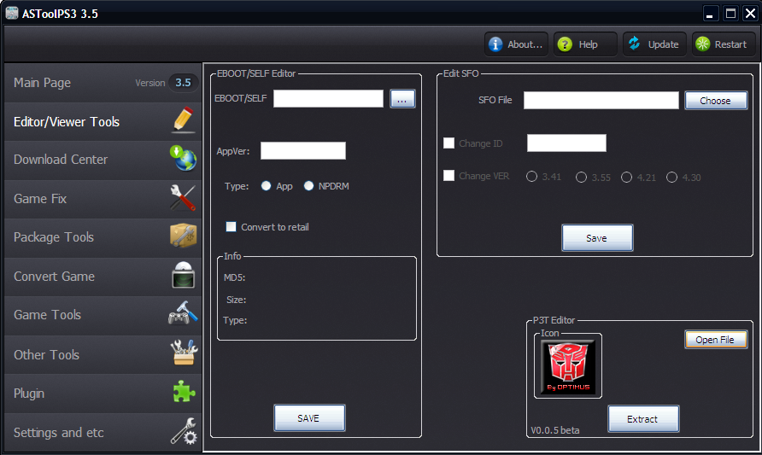Image resolution: width=762 pixels, height=455 pixels.
Task: Open the Package Tools section
Action: [103, 237]
